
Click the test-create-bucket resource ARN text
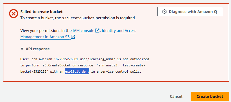pos(83,69)
